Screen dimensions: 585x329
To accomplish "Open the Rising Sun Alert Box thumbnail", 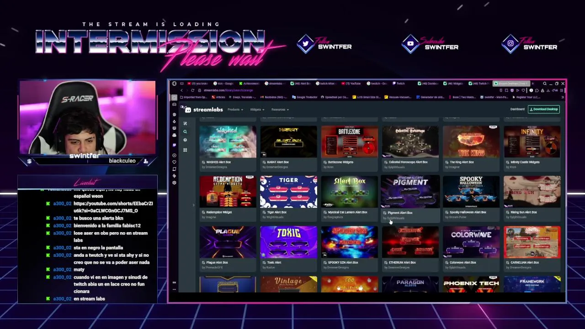I will point(532,192).
